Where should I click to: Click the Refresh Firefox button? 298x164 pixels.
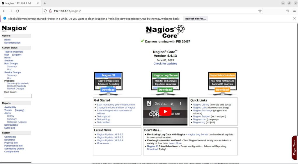click(195, 19)
